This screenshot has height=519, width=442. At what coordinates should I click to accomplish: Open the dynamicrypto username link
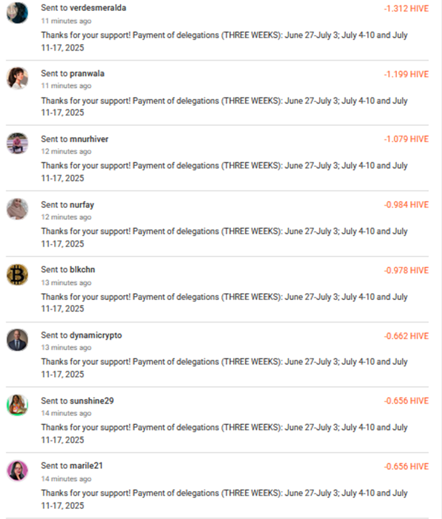(x=96, y=336)
